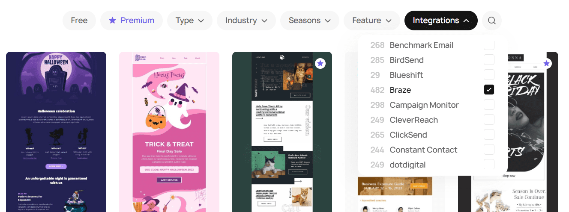Uncheck the Braze integration checkbox
569x212 pixels.
coord(489,90)
